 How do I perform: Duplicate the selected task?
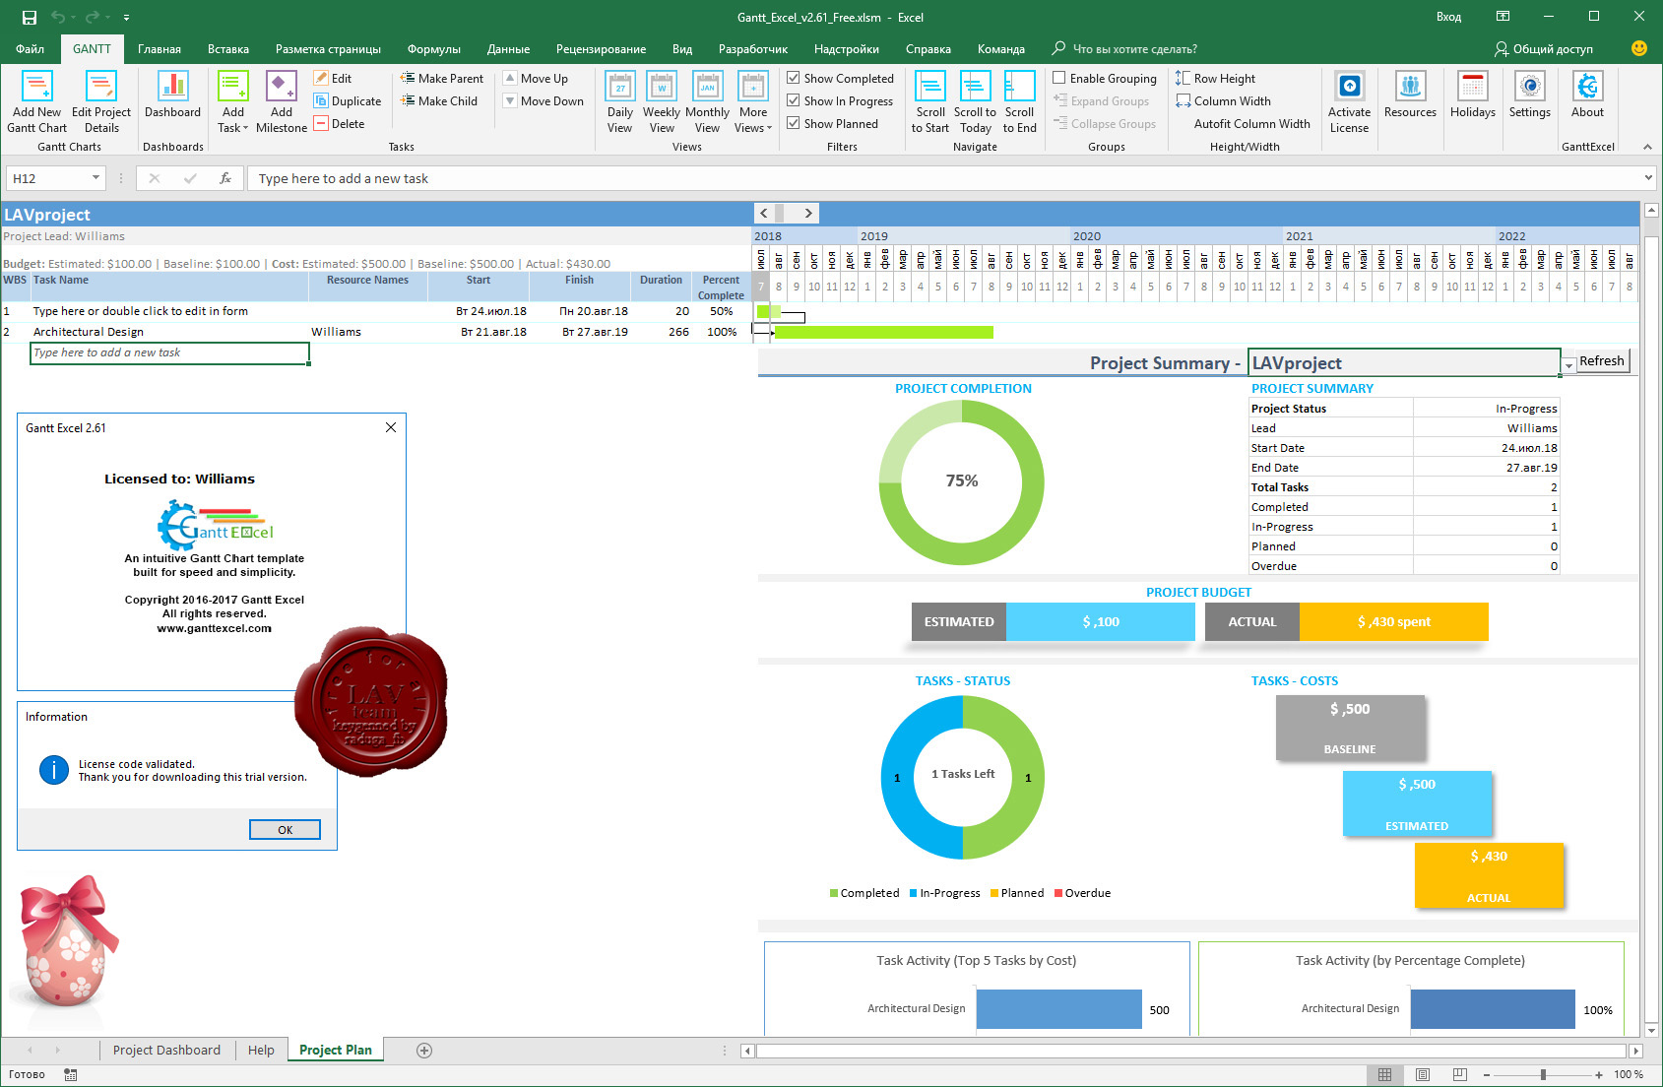point(348,100)
